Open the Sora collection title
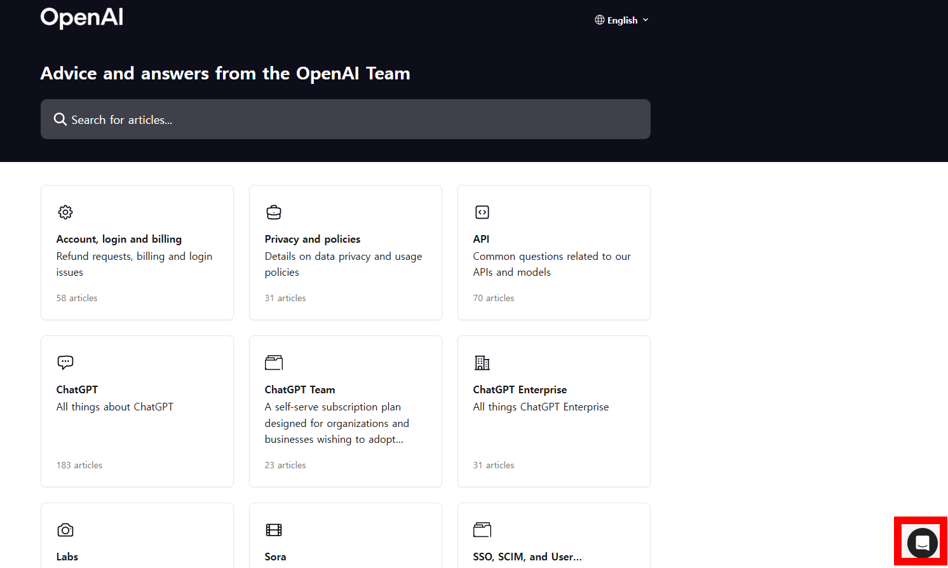Image resolution: width=948 pixels, height=568 pixels. tap(275, 557)
